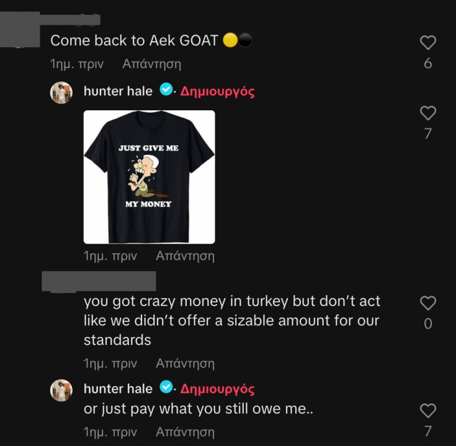
Task: Click Απάντηση under "or just pay what you still owe me"
Action: [185, 431]
